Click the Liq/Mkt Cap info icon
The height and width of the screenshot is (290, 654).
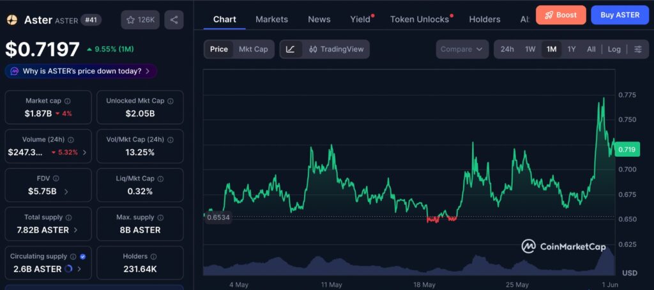click(160, 178)
